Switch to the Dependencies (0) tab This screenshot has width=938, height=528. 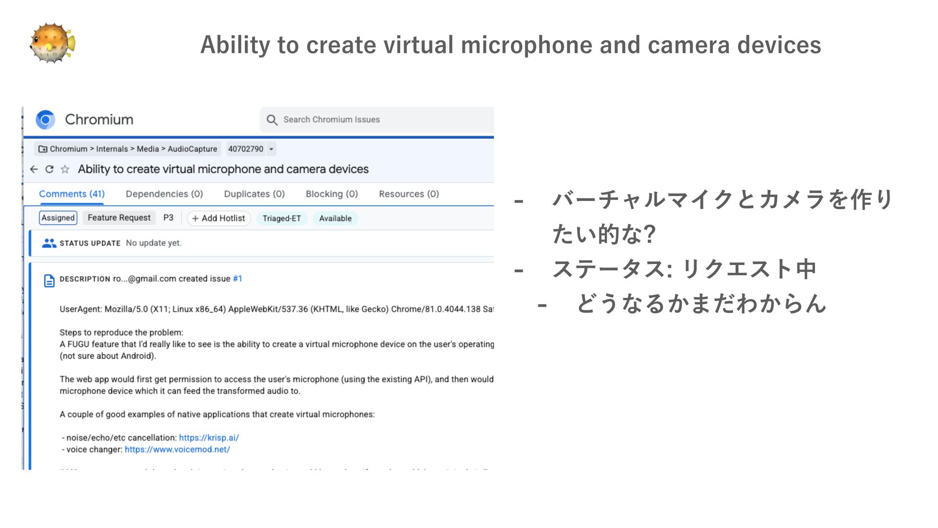coord(164,194)
